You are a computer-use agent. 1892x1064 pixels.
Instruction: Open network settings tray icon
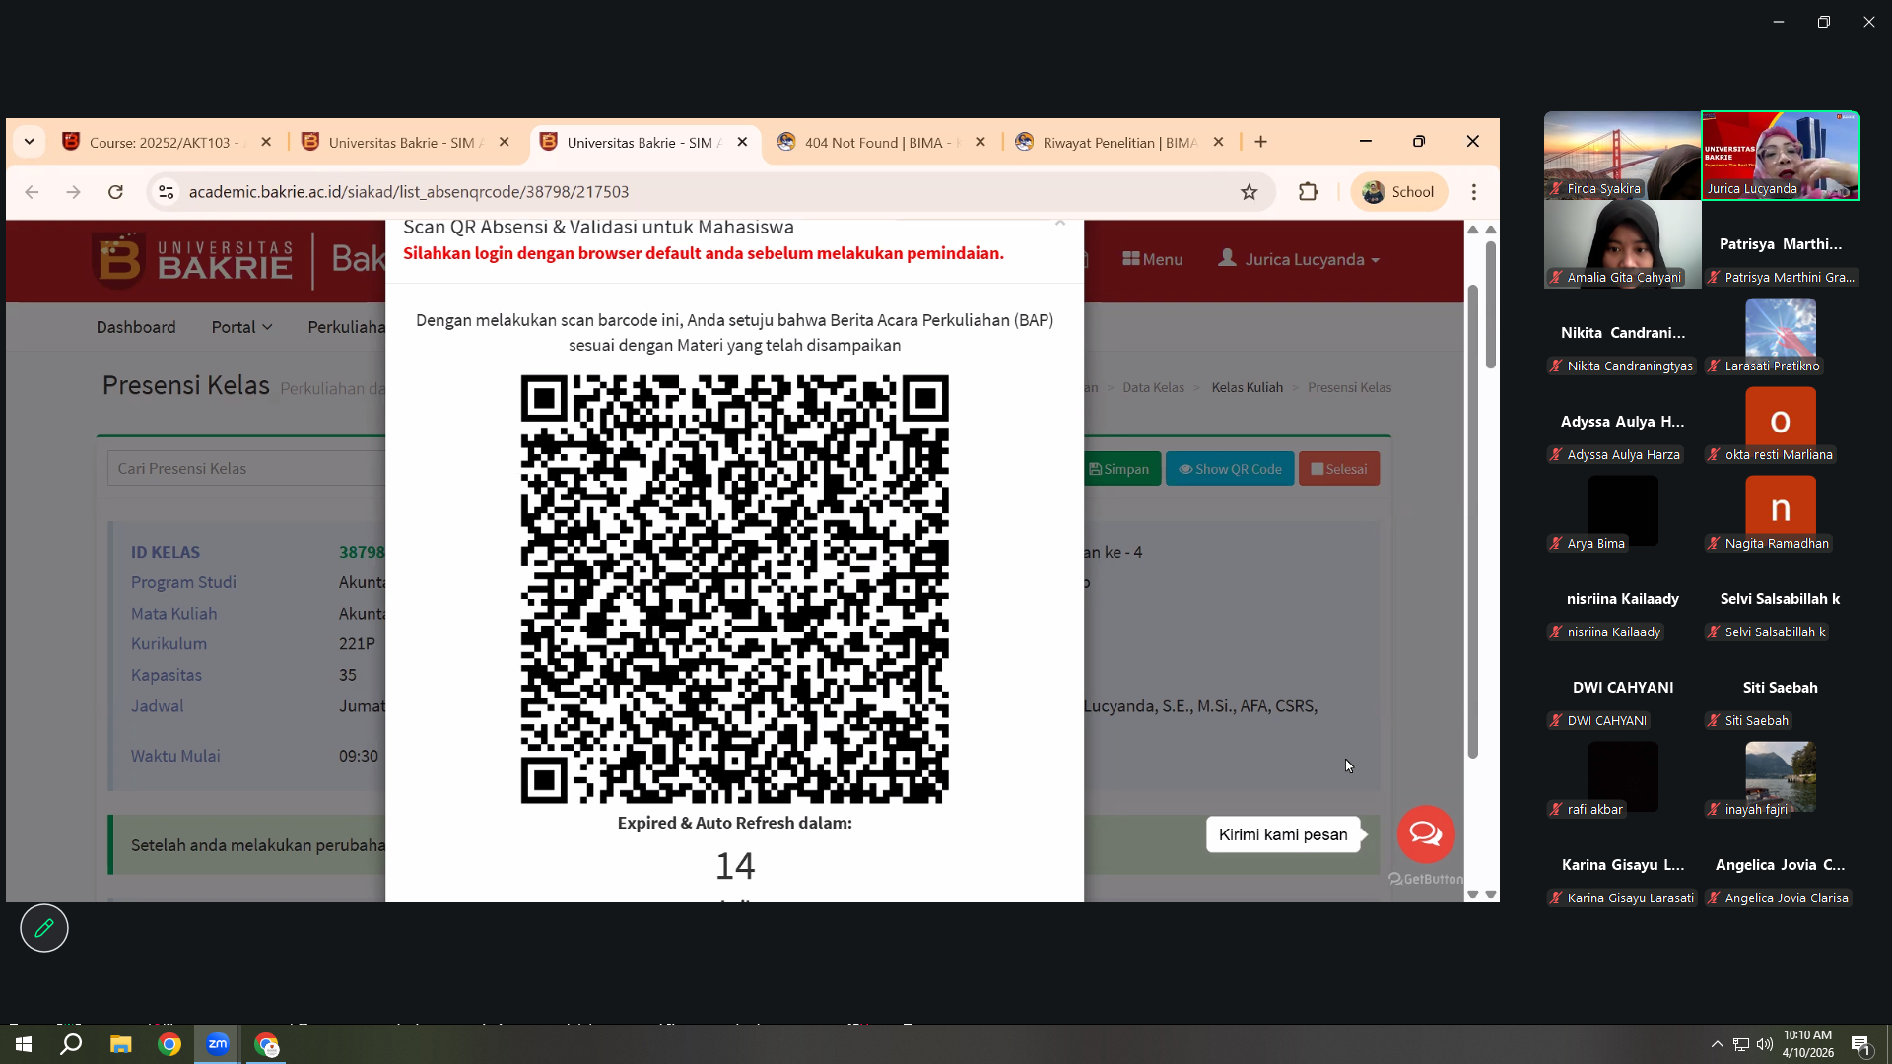click(1741, 1044)
